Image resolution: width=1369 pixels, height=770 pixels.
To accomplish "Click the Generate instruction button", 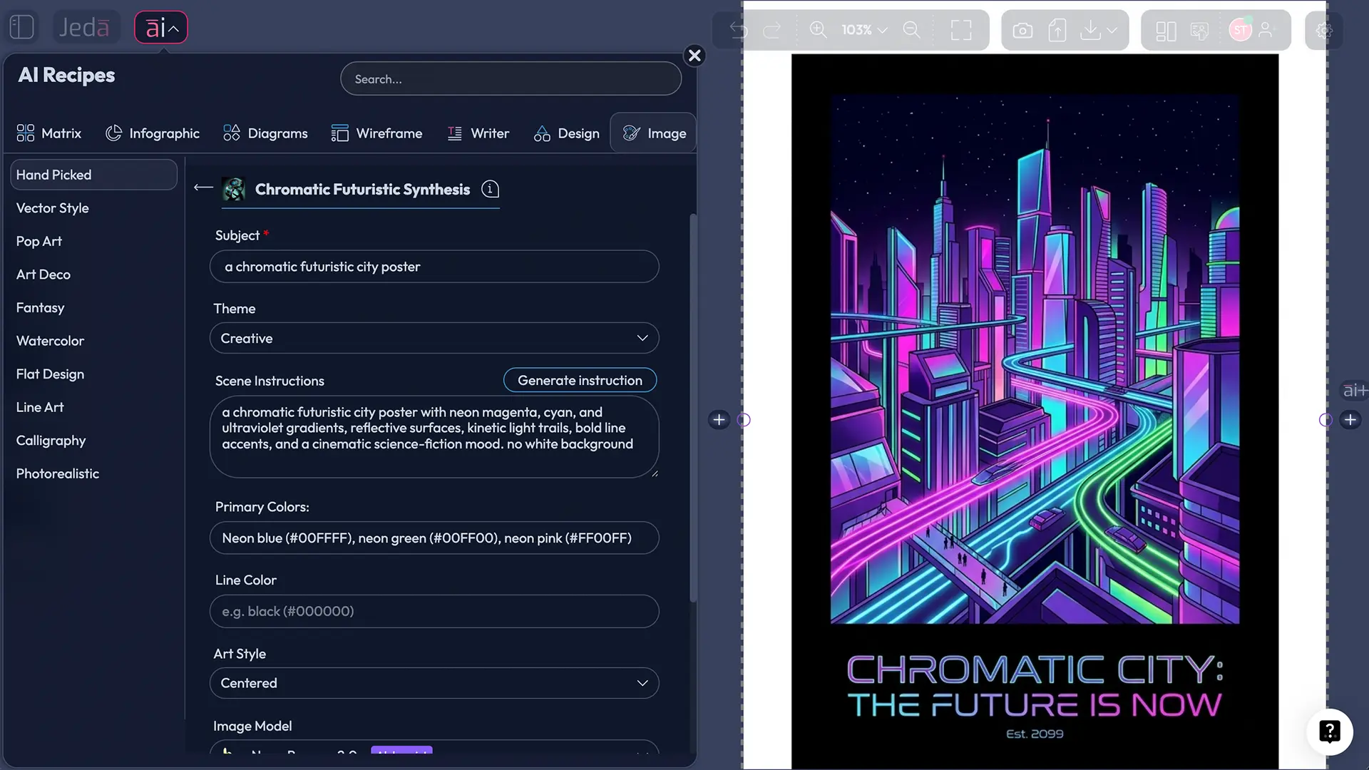I will (580, 381).
